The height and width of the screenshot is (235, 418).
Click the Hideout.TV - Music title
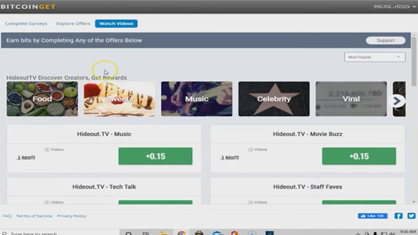[x=104, y=134]
